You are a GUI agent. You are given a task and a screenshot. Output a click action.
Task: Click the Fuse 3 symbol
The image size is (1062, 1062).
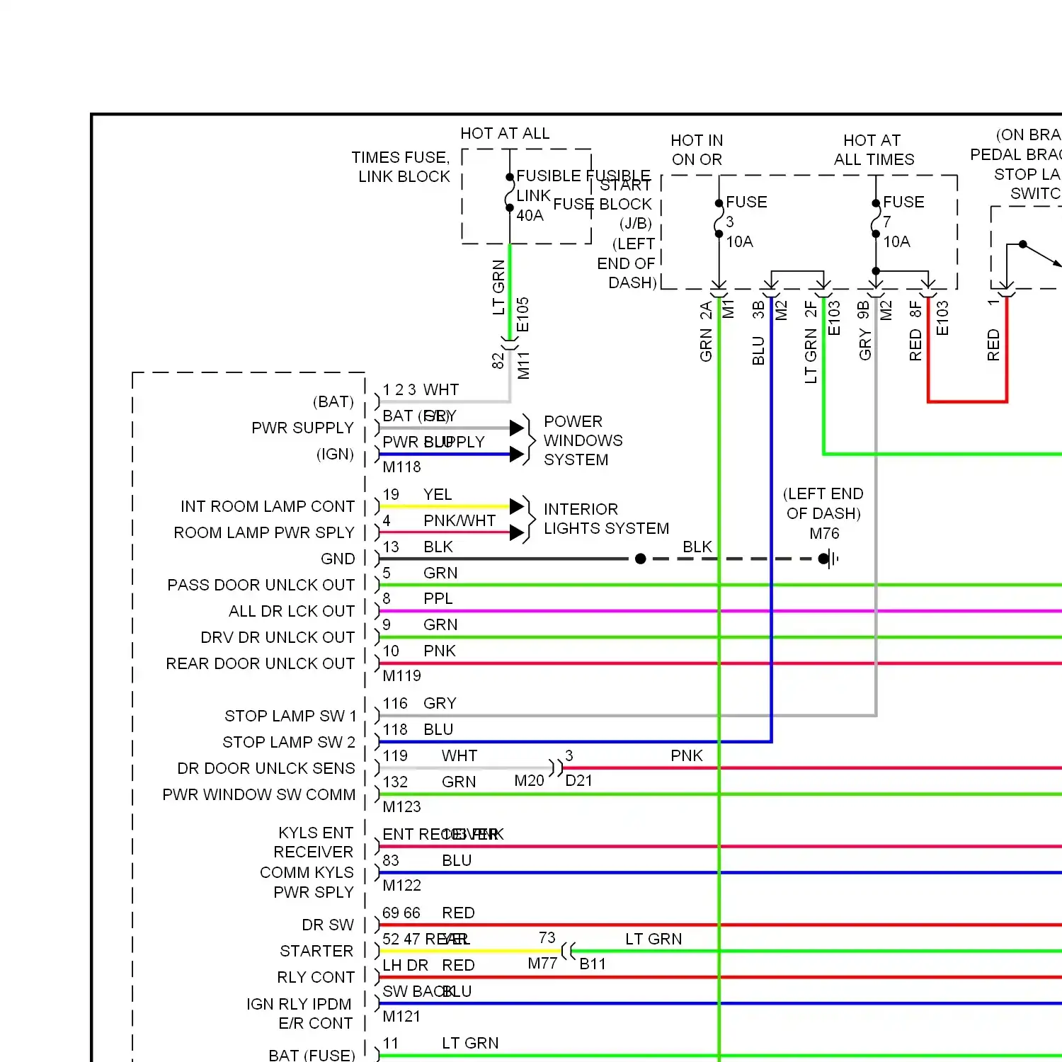[719, 219]
